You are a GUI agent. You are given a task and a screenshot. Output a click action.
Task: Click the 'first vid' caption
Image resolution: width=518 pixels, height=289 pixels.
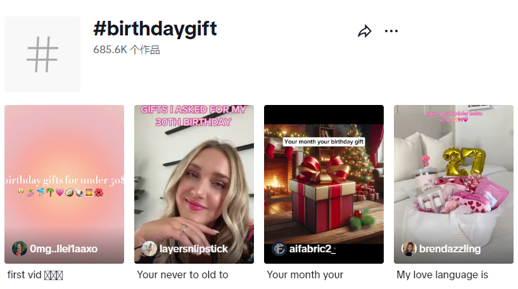pos(35,275)
